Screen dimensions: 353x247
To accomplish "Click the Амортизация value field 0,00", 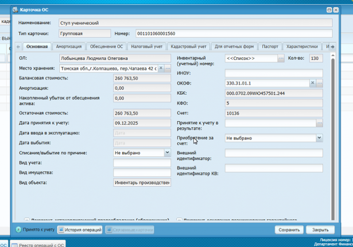I will click(x=142, y=88).
